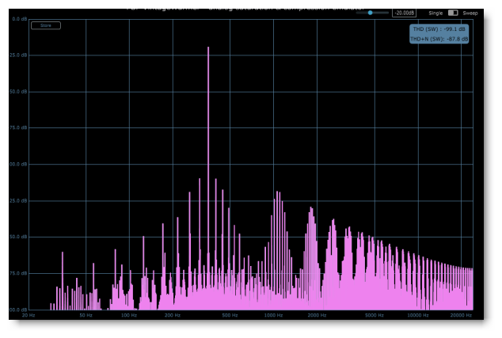Select the Sweep mode label

tap(470, 13)
